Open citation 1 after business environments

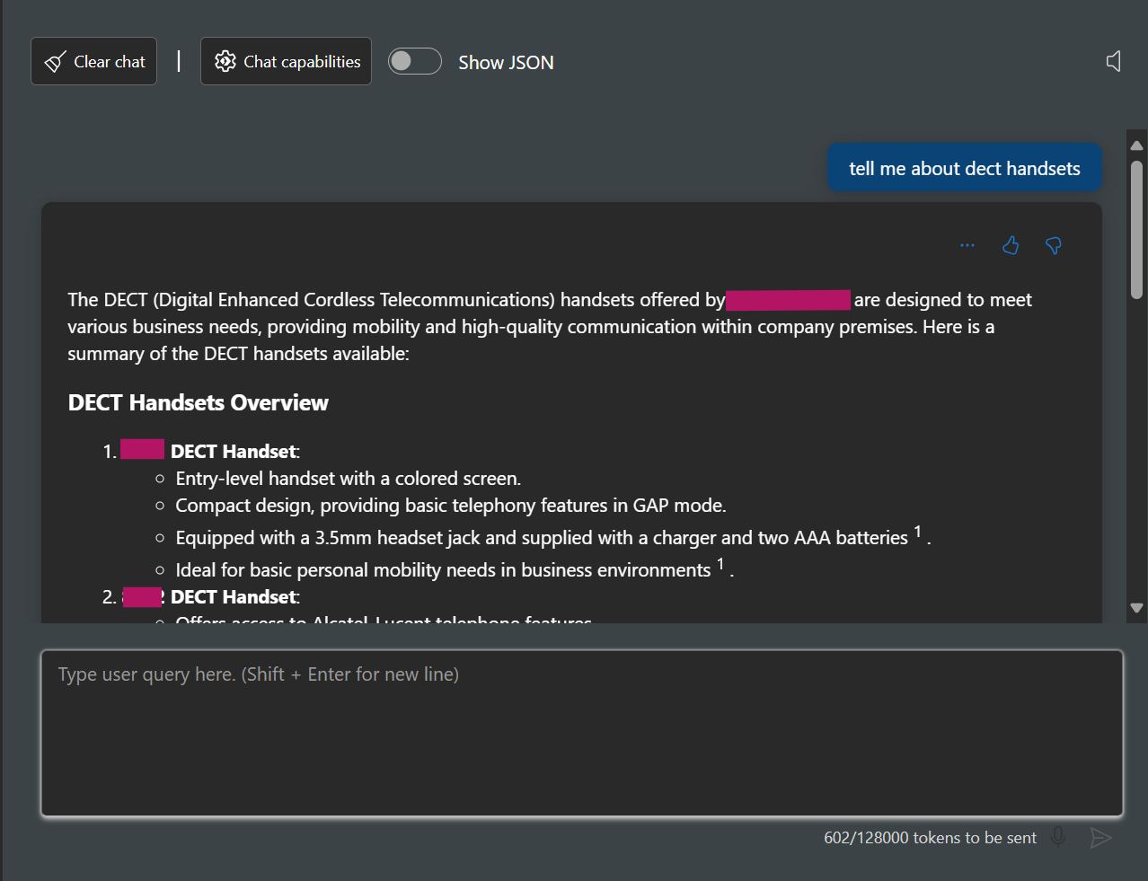pyautogui.click(x=720, y=564)
